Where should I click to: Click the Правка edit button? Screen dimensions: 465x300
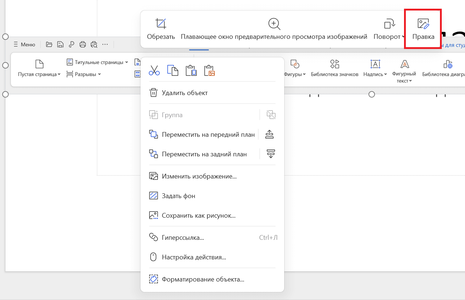pyautogui.click(x=423, y=29)
